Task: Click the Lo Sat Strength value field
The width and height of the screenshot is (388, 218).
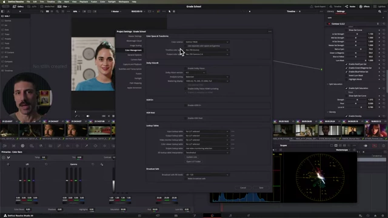Action: (x=370, y=34)
